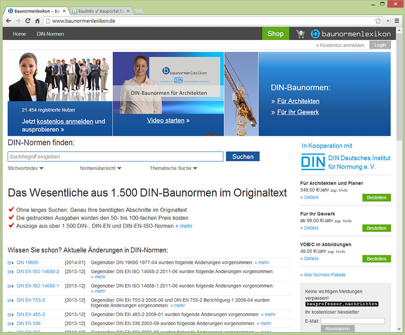Click the arrow icon beside DIN EN ISO 14688-1
405x335 pixels.
pyautogui.click(x=10, y=286)
